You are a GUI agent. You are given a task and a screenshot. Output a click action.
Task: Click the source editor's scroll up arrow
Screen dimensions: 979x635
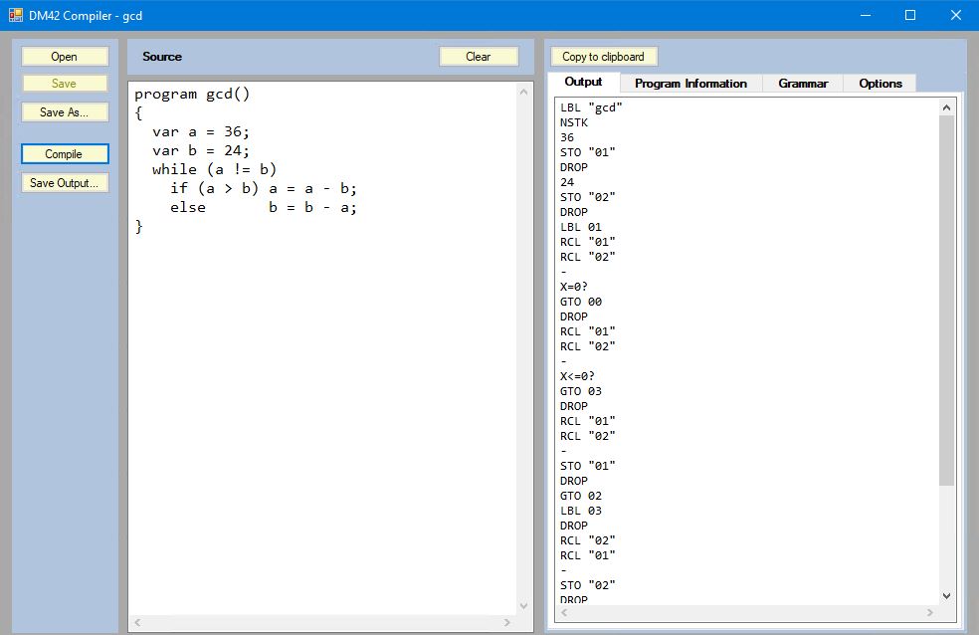[524, 92]
